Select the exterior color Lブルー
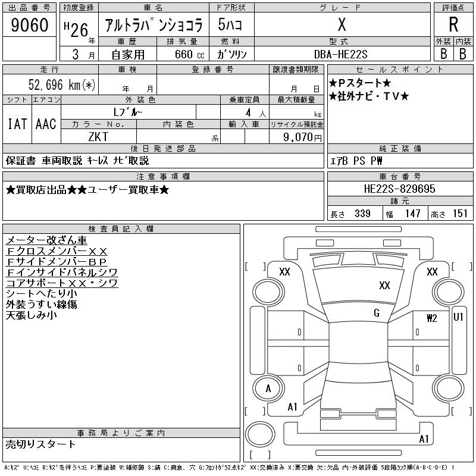476x476 pixels. click(128, 112)
